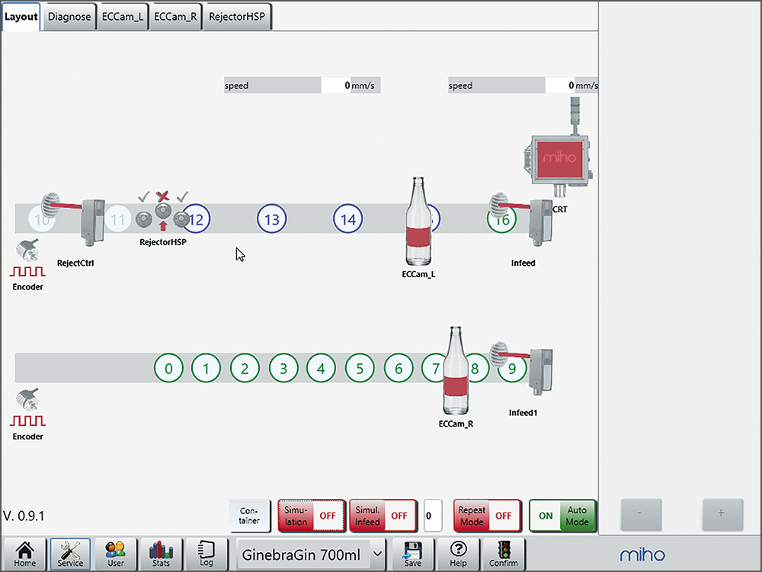Switch to the ECCam_R tab
The height and width of the screenshot is (572, 762).
click(x=175, y=17)
